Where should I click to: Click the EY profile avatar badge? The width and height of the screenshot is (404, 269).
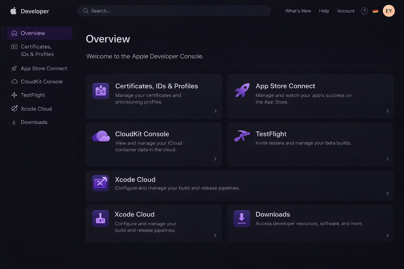pyautogui.click(x=389, y=11)
